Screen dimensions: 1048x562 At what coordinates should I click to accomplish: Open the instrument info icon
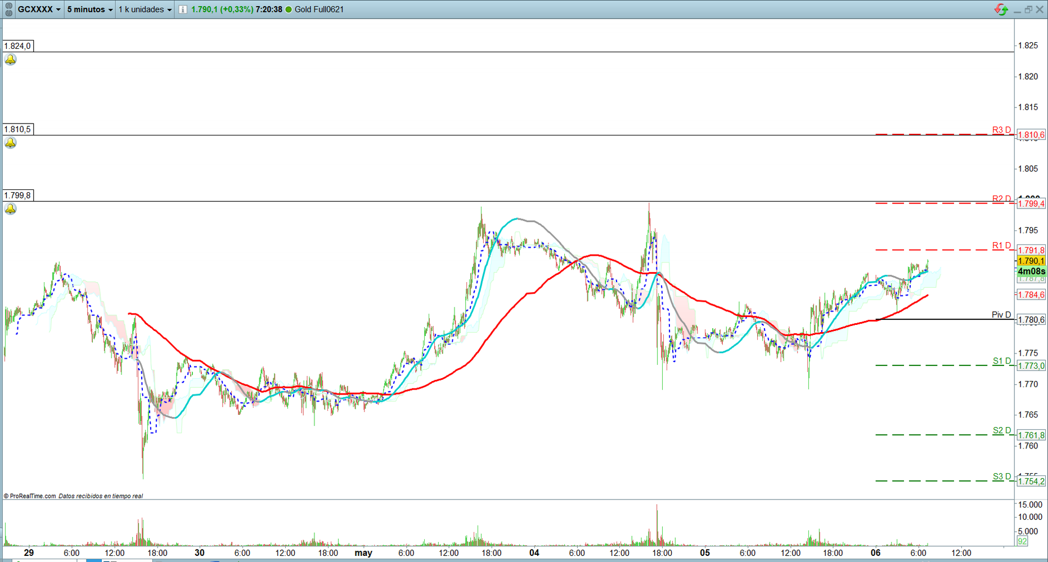(x=183, y=10)
